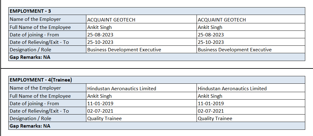The height and width of the screenshot is (136, 313).
Task: Select Date of Relieving/Exit label in Employment 4
Action: (39, 111)
